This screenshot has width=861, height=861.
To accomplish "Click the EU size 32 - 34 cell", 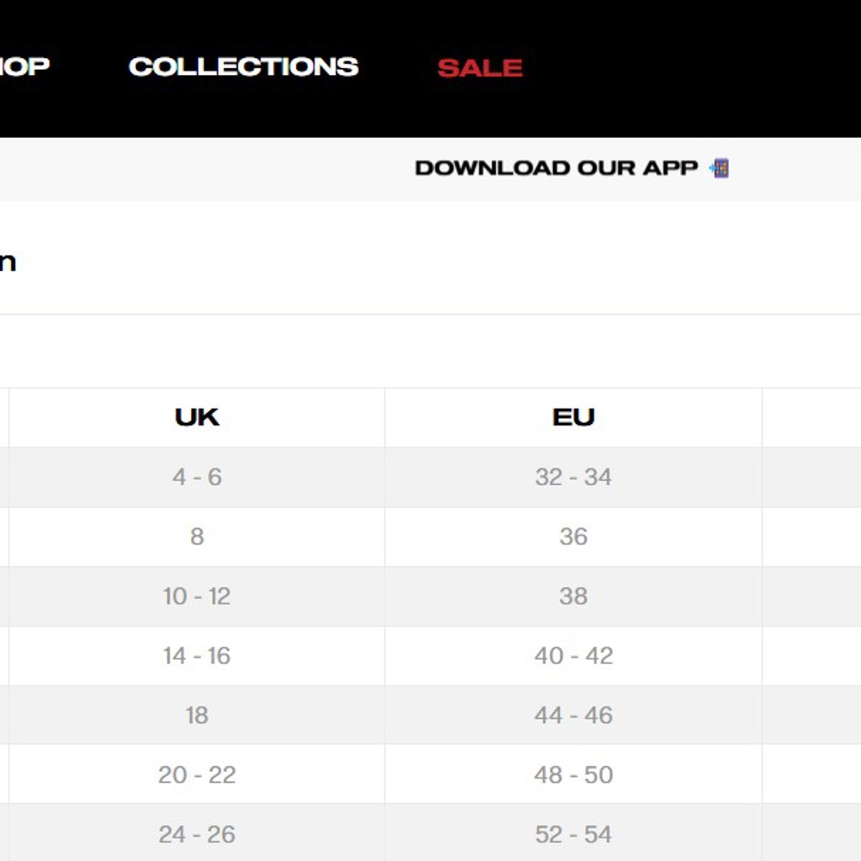I will tap(573, 478).
